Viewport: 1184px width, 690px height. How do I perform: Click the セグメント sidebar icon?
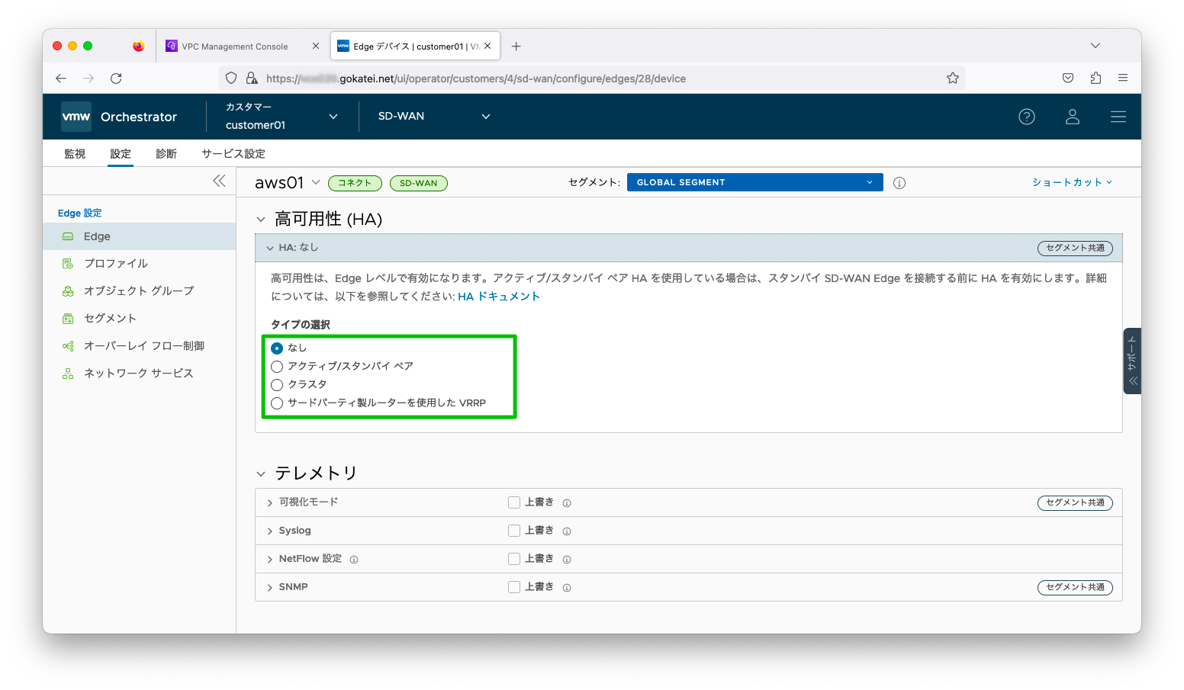(x=68, y=319)
